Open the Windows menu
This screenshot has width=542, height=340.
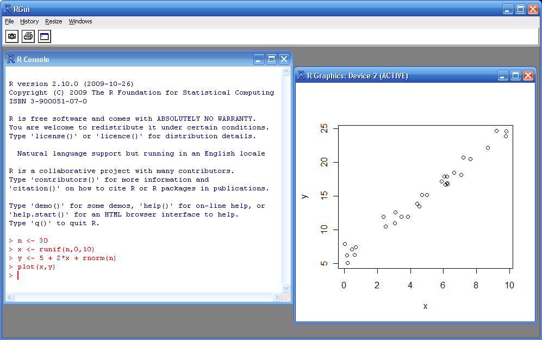(80, 21)
